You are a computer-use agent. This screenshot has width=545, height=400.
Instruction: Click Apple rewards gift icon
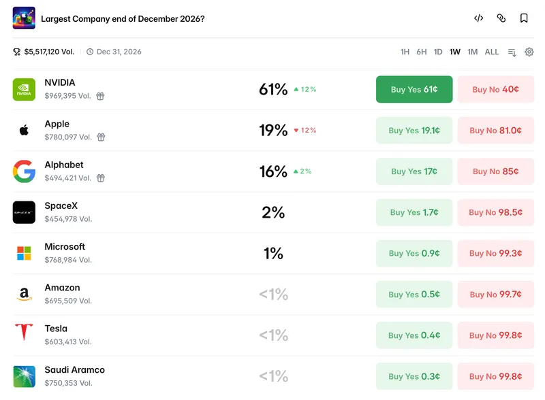[x=101, y=137]
